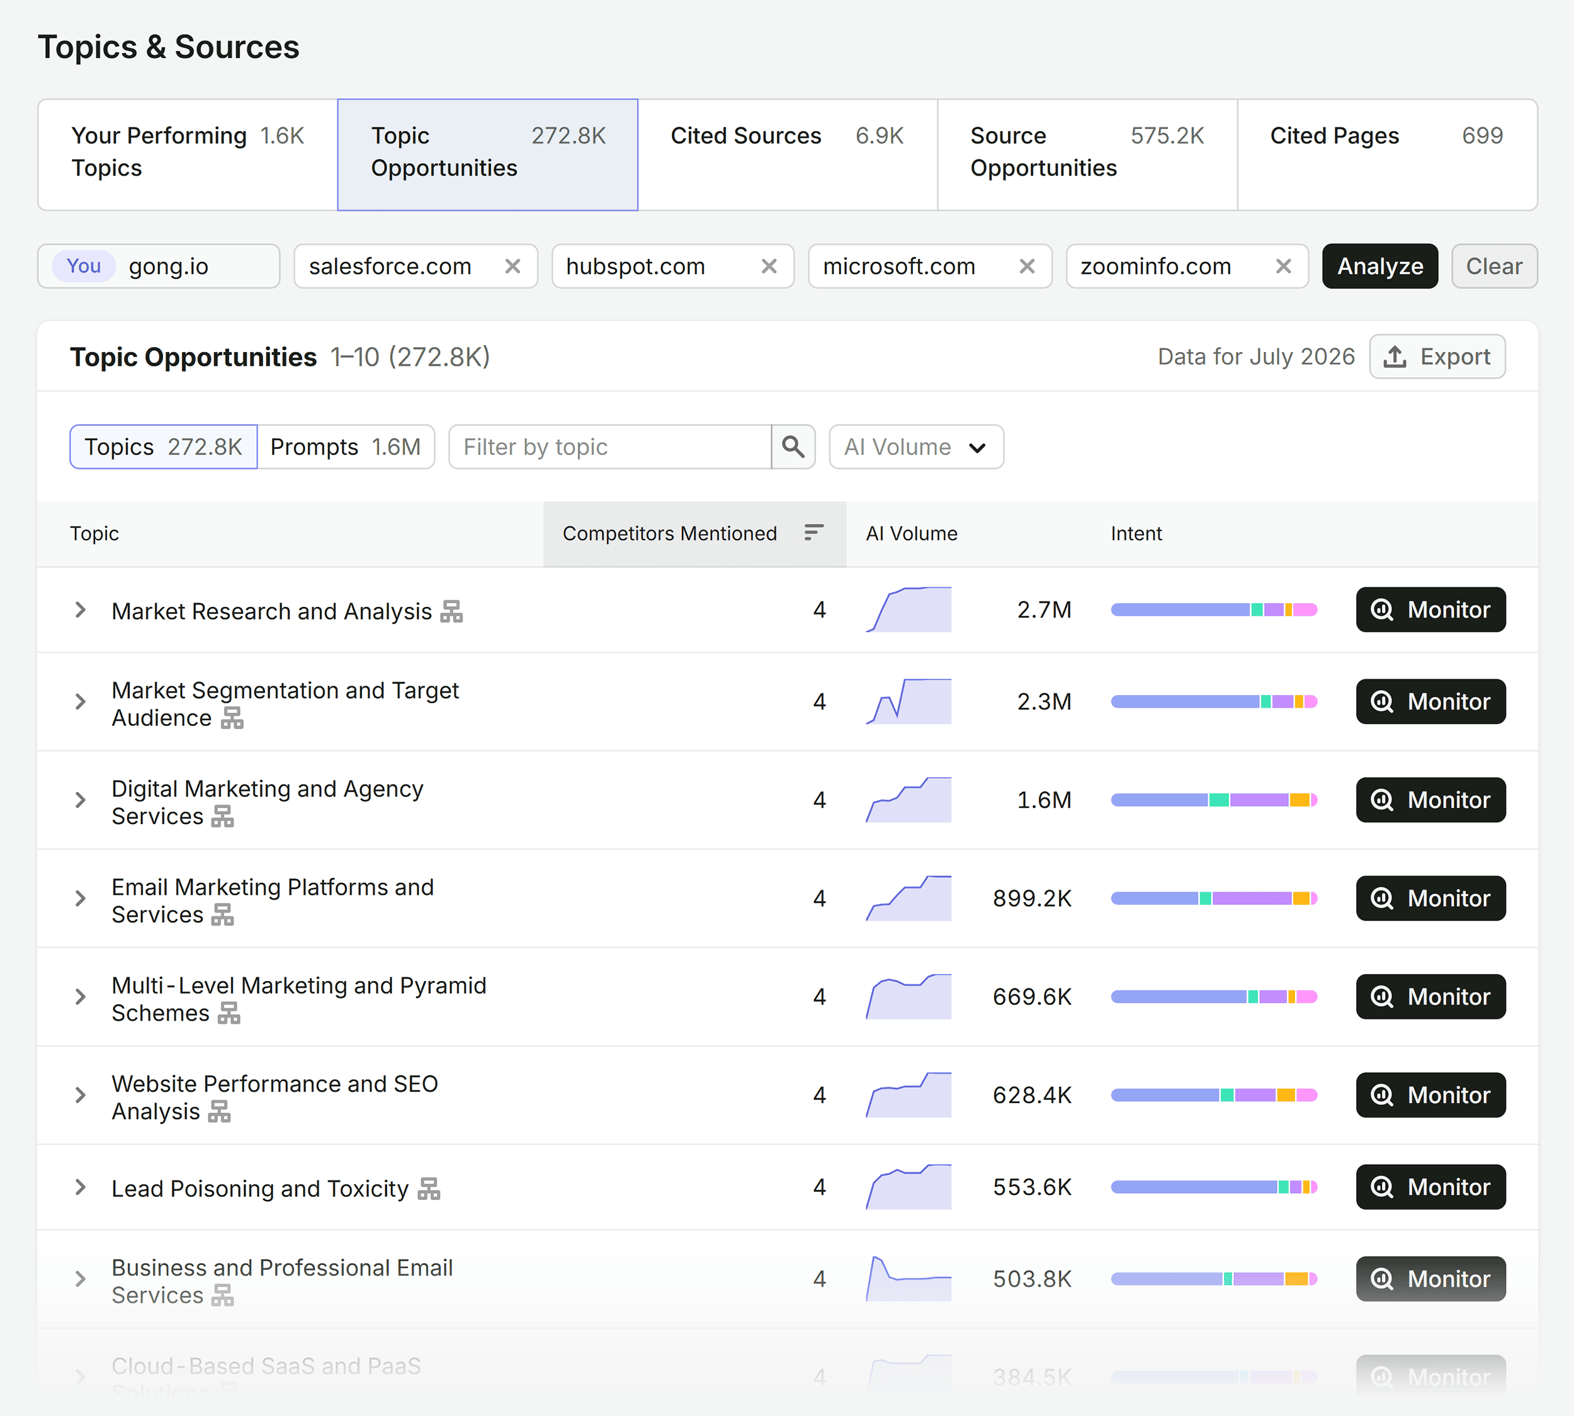Click the sort icon in Competitors Mentioned header
Screen dimensions: 1574x1416
(814, 533)
